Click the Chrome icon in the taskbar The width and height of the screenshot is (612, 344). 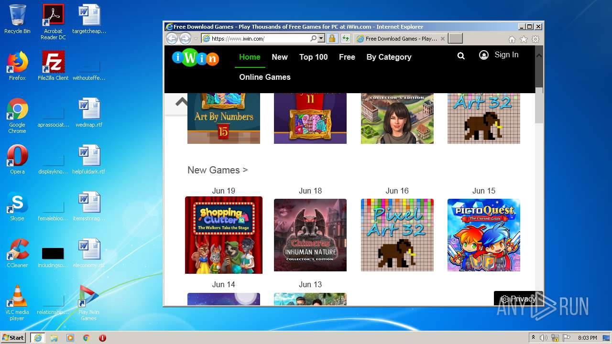click(86, 338)
